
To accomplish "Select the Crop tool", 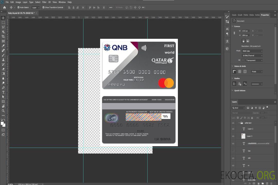I will point(3,36).
